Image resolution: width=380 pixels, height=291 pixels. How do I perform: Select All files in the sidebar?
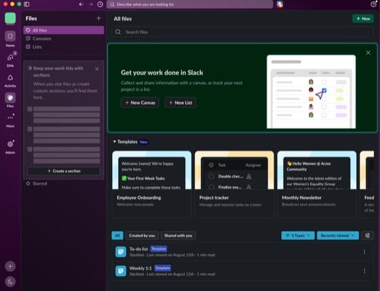click(x=64, y=31)
